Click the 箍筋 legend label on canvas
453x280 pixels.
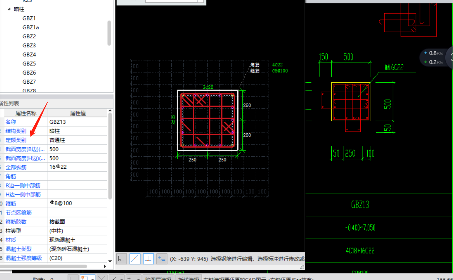pyautogui.click(x=255, y=71)
